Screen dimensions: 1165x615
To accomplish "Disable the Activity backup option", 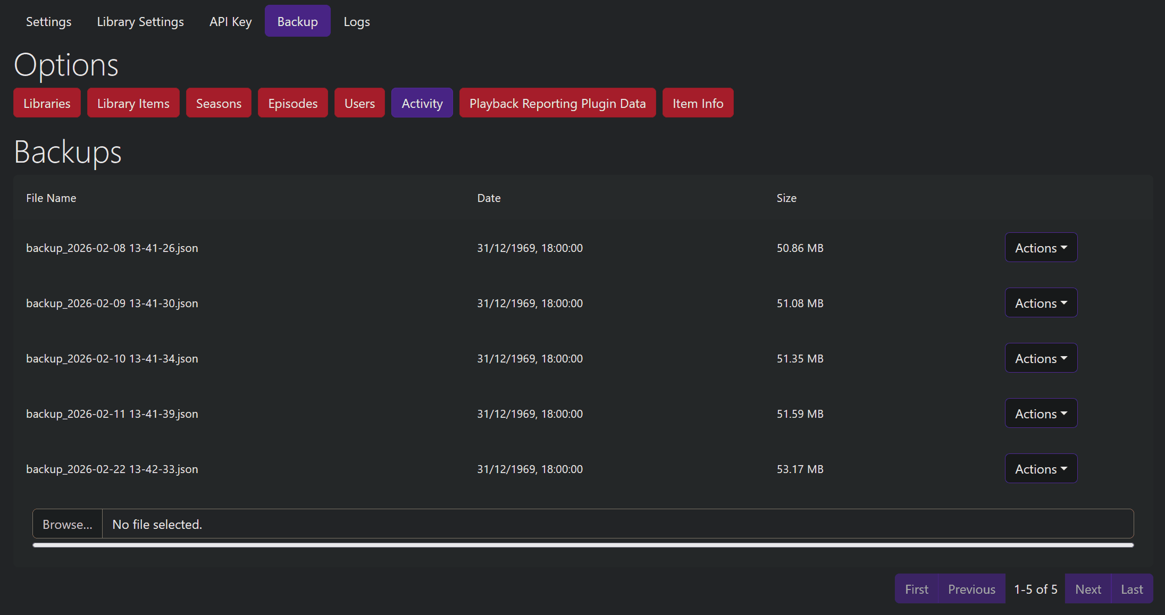I will (422, 103).
